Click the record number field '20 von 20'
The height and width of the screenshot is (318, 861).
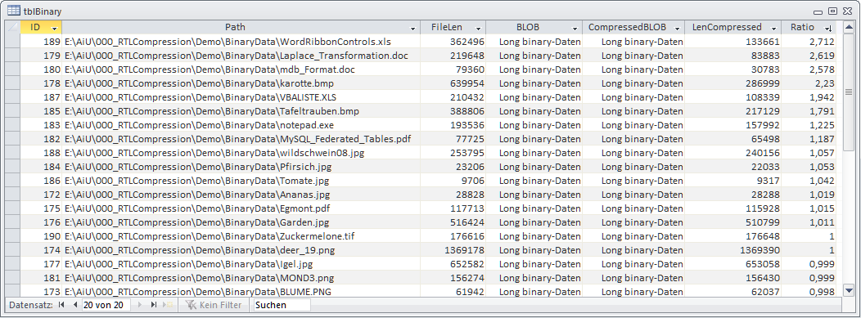(105, 305)
